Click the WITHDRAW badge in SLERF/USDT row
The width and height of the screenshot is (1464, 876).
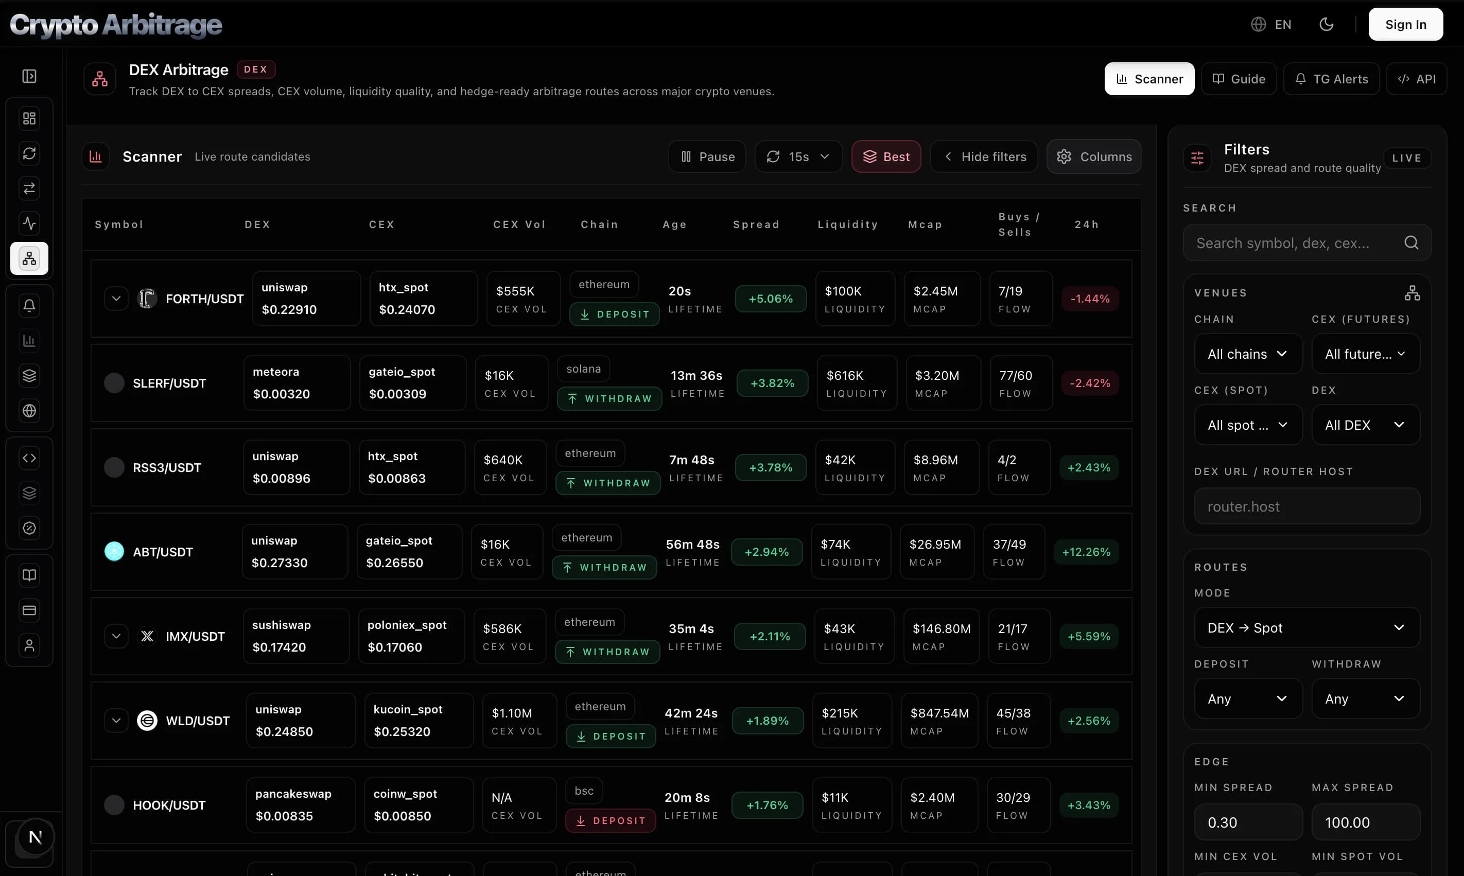pos(609,398)
